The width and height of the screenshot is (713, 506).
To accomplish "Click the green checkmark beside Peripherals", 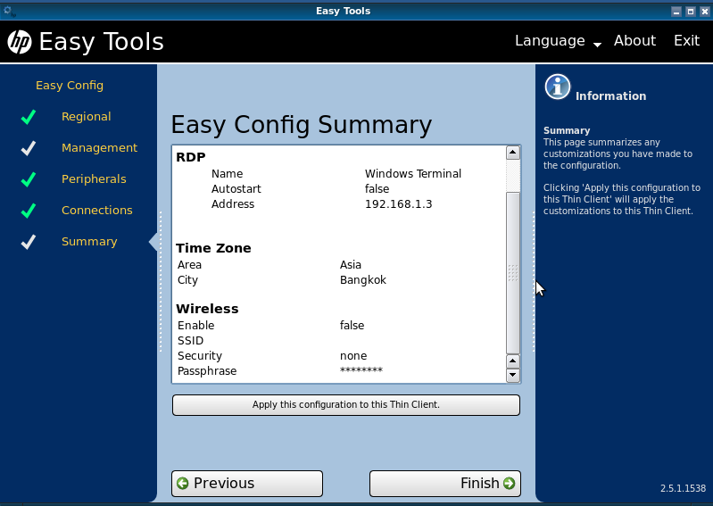I will pos(29,179).
